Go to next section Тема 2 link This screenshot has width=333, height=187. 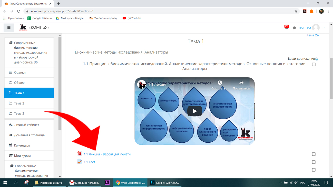[313, 35]
